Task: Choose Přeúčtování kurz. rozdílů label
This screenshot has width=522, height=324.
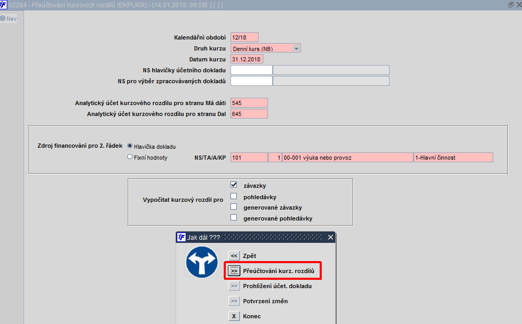Action: [278, 271]
